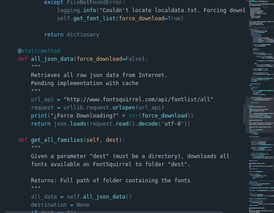Click the False default value of force_download

(133, 59)
